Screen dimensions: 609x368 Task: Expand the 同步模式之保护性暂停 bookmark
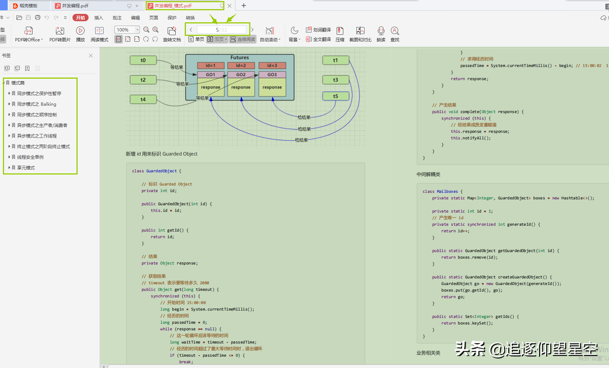pos(9,93)
